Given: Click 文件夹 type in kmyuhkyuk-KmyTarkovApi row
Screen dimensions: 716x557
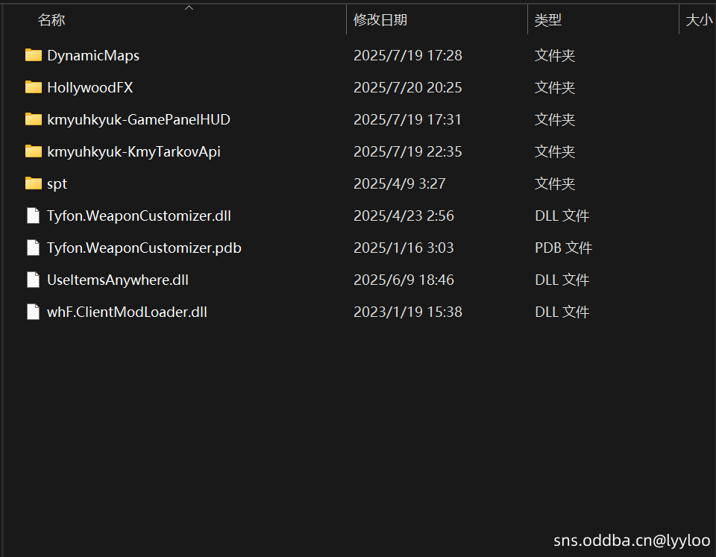Looking at the screenshot, I should (555, 151).
